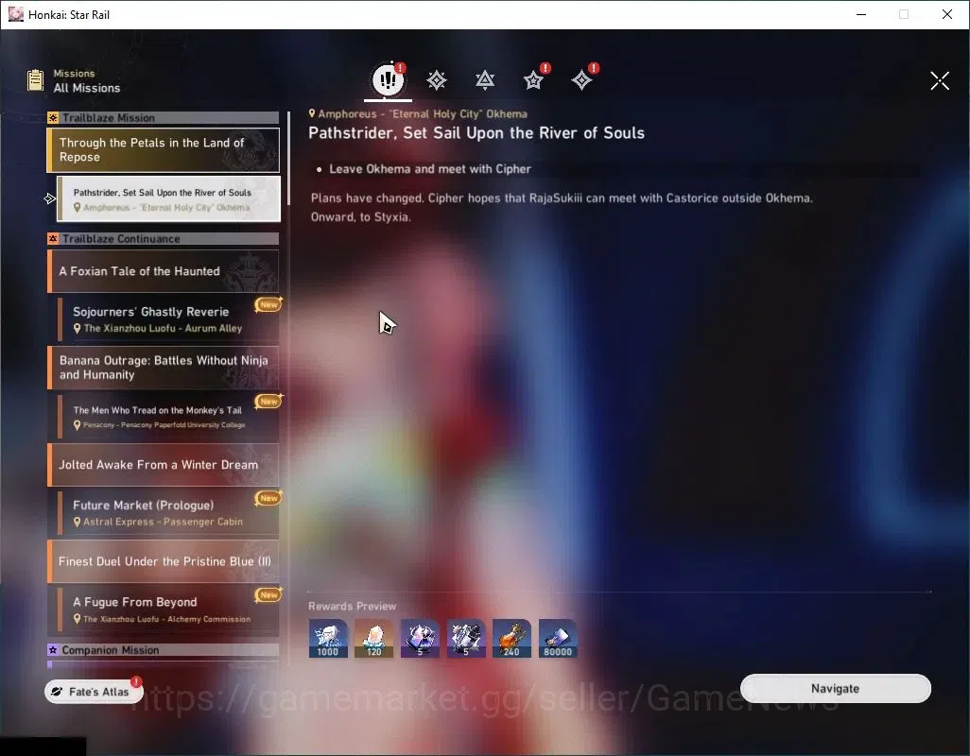
Task: Click the tracking marker beside Pathstrider mission
Action: pyautogui.click(x=50, y=198)
